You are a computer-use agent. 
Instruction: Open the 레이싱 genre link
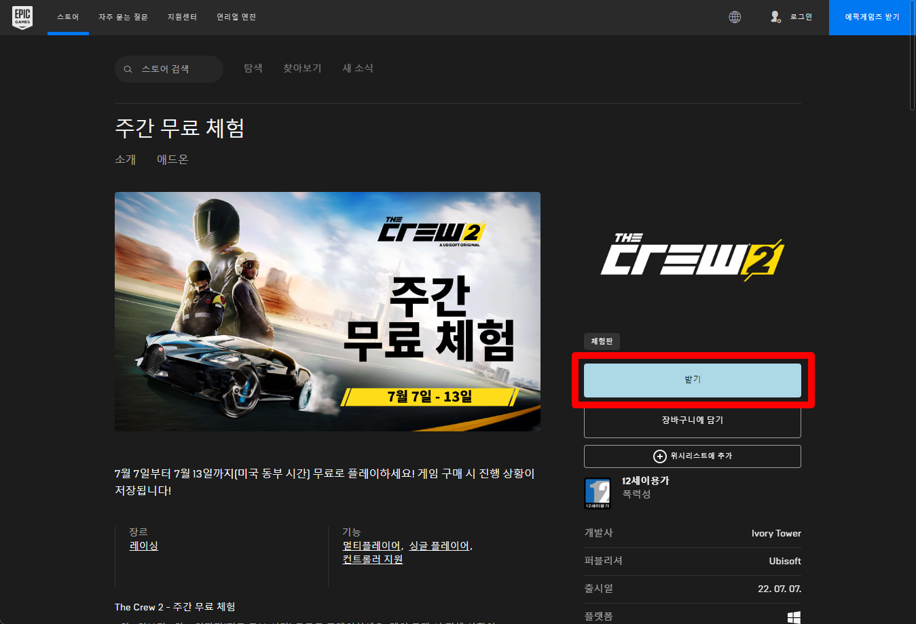pos(144,546)
